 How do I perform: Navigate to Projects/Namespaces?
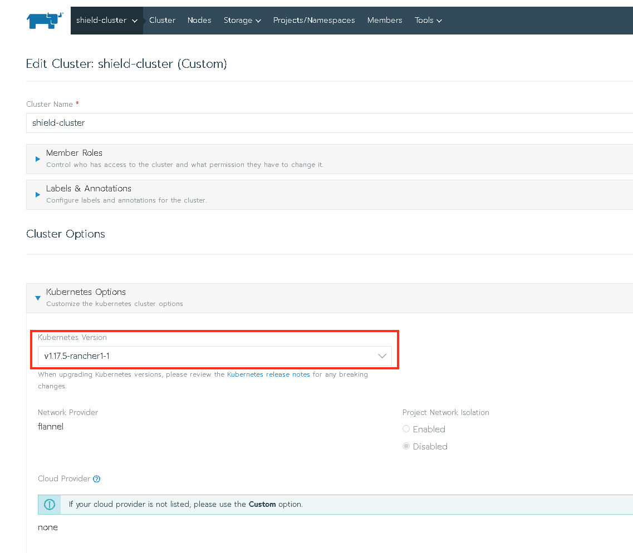(313, 20)
